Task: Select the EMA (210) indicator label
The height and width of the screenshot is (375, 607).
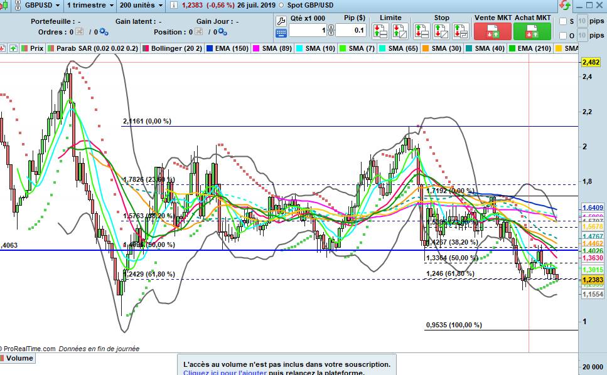Action: pos(534,48)
